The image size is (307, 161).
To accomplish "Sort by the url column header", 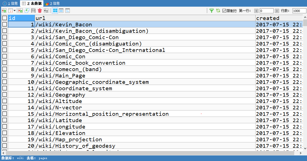I will click(x=145, y=18).
